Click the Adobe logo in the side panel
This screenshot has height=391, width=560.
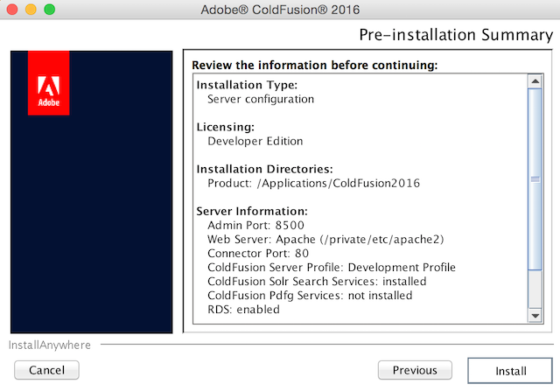(x=49, y=83)
